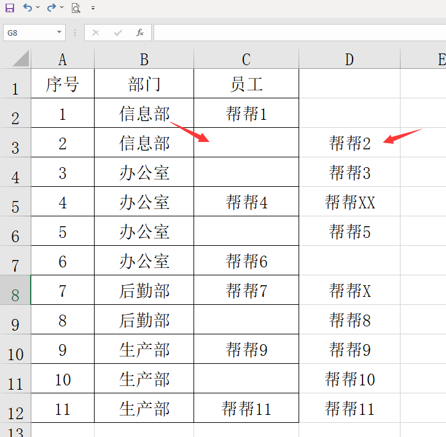Click the cell 帮帮X in row 8
This screenshot has width=446, height=437.
coord(350,290)
